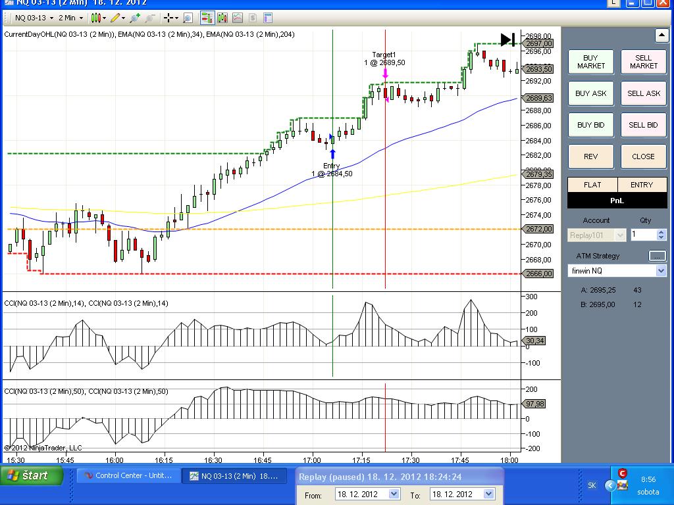Click the SK language indicator
The image size is (674, 505).
592,485
